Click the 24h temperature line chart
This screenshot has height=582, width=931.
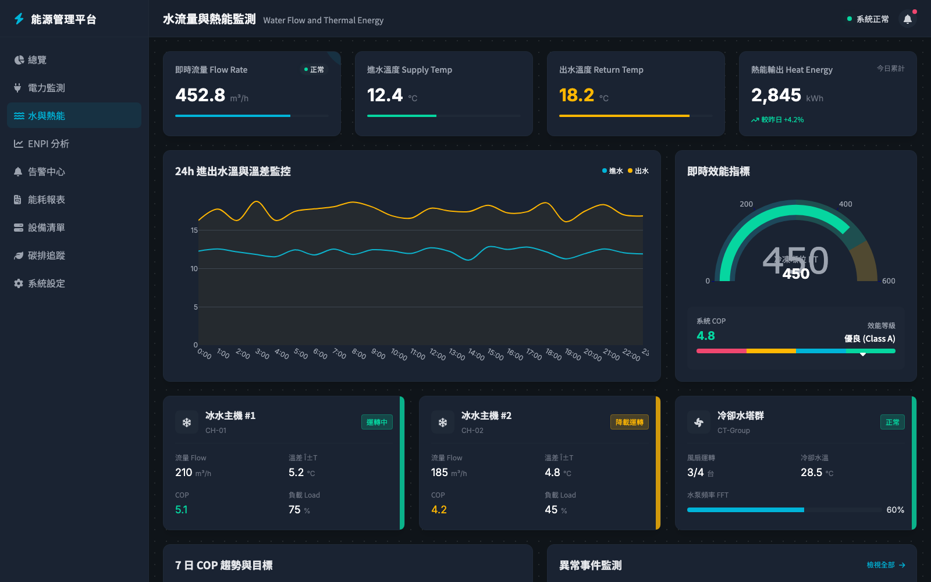tap(421, 274)
